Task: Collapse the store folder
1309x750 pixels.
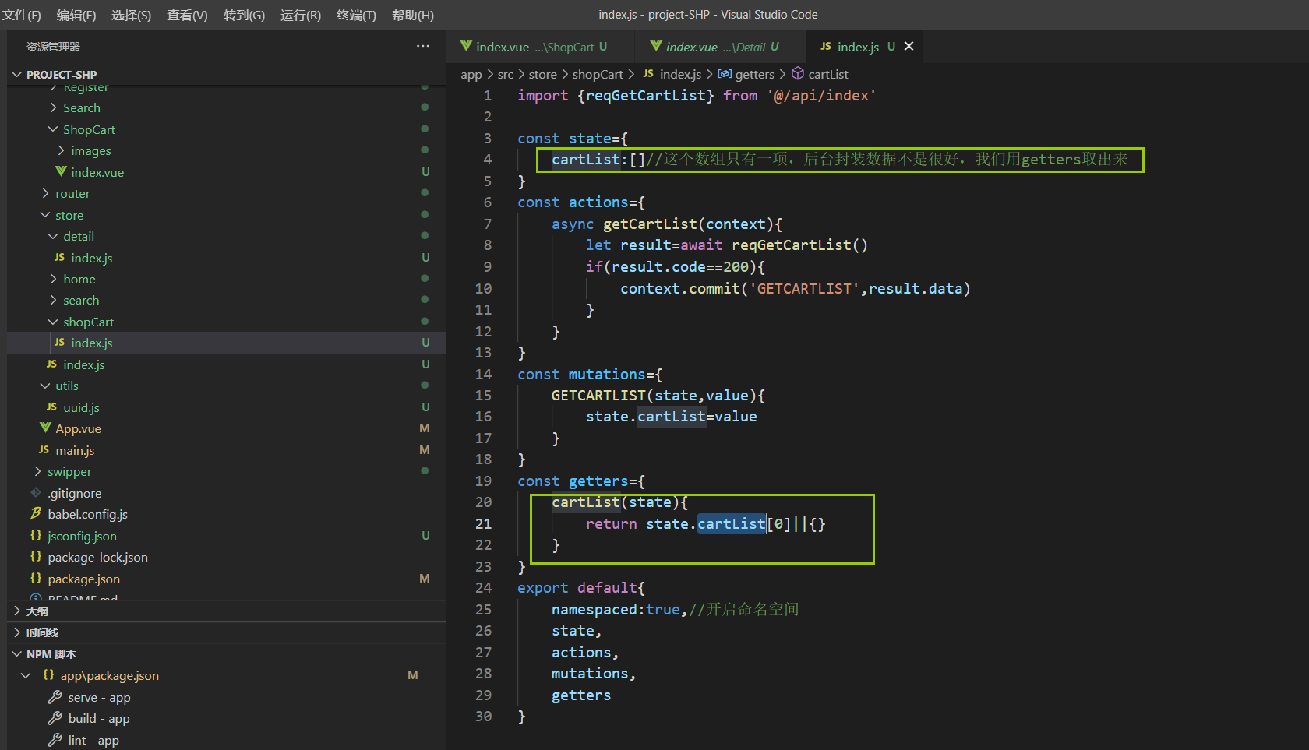Action: coord(69,215)
